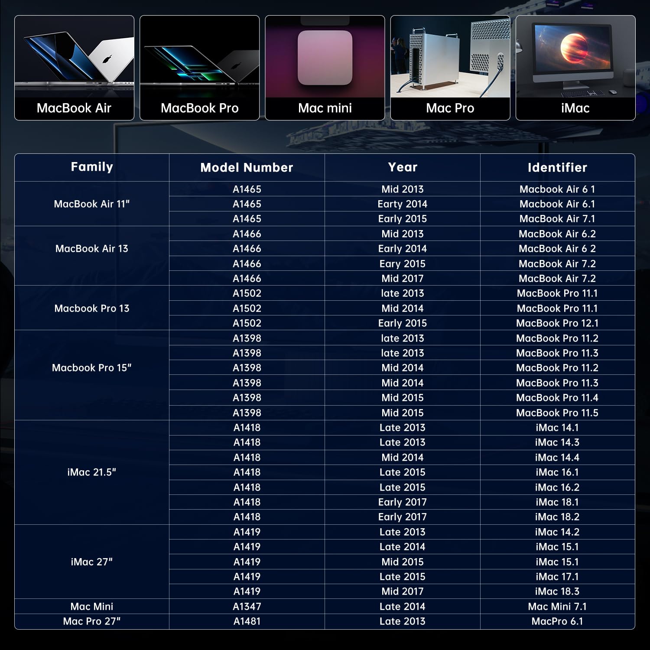
Task: Click model number "A1347"
Action: click(247, 606)
